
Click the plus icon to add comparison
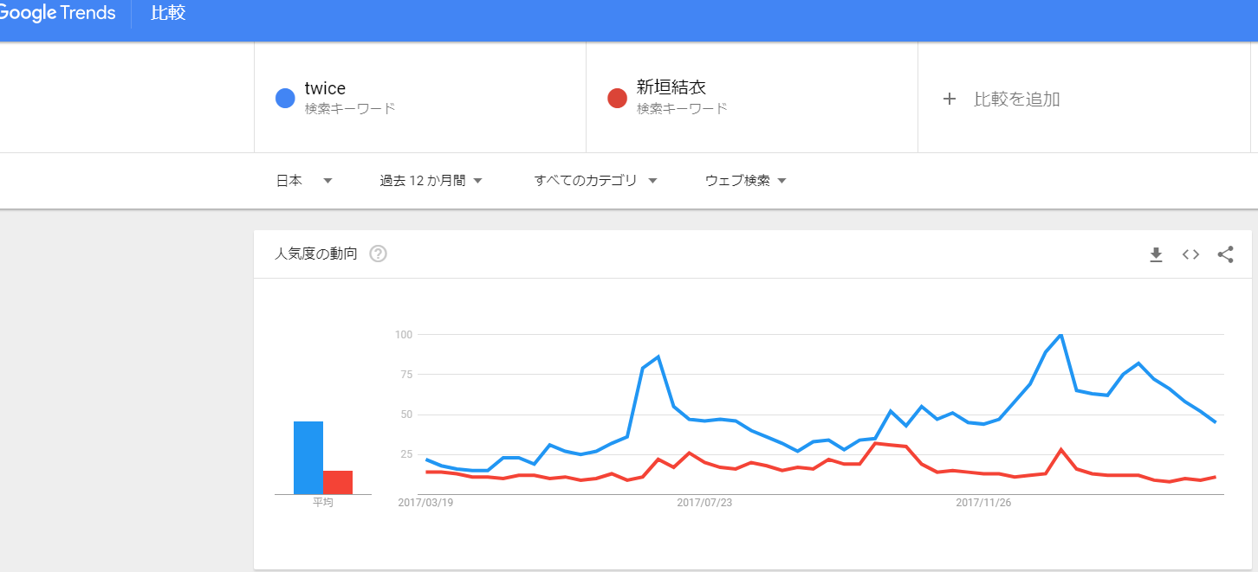(950, 99)
